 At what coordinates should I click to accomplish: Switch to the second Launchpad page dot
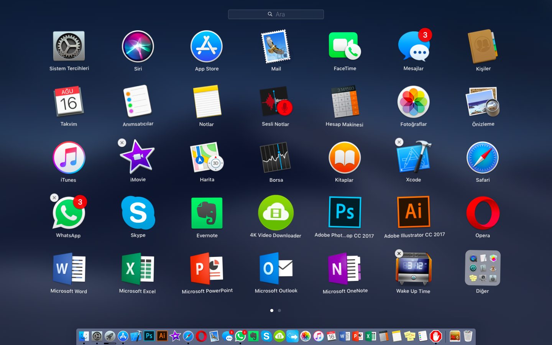click(279, 310)
